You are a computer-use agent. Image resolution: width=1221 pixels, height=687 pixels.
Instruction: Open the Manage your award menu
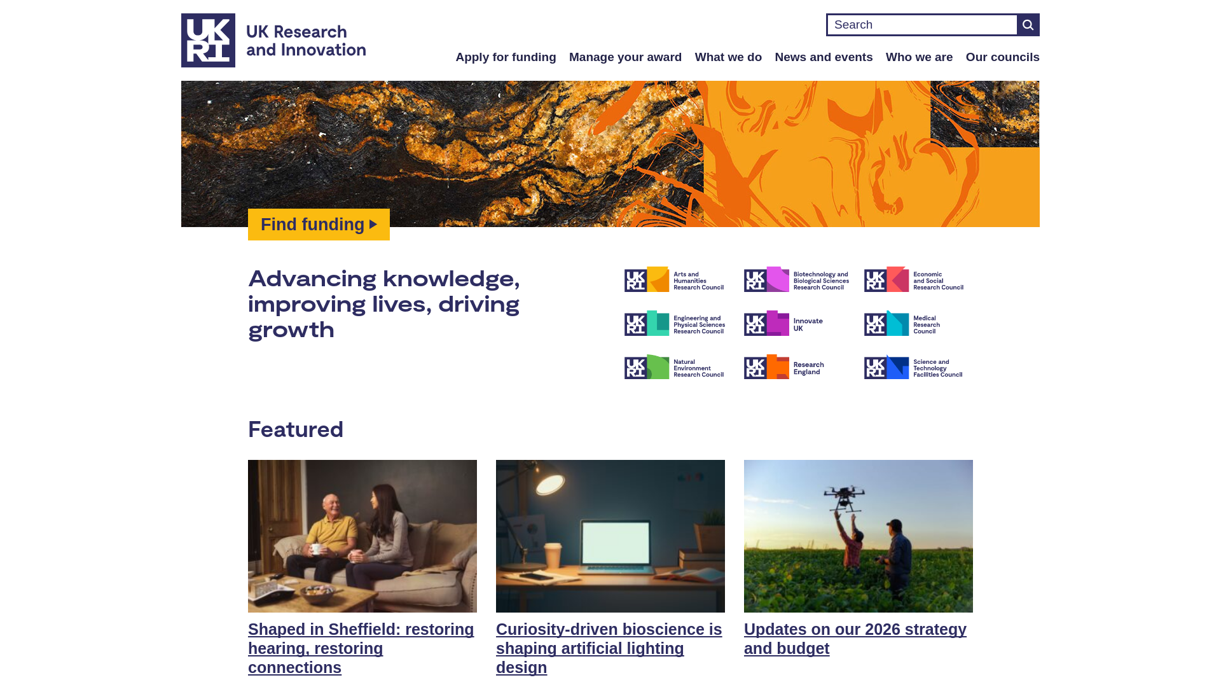point(625,57)
